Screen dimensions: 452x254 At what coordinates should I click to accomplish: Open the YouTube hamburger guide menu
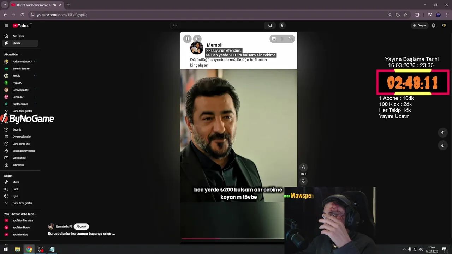pos(6,25)
